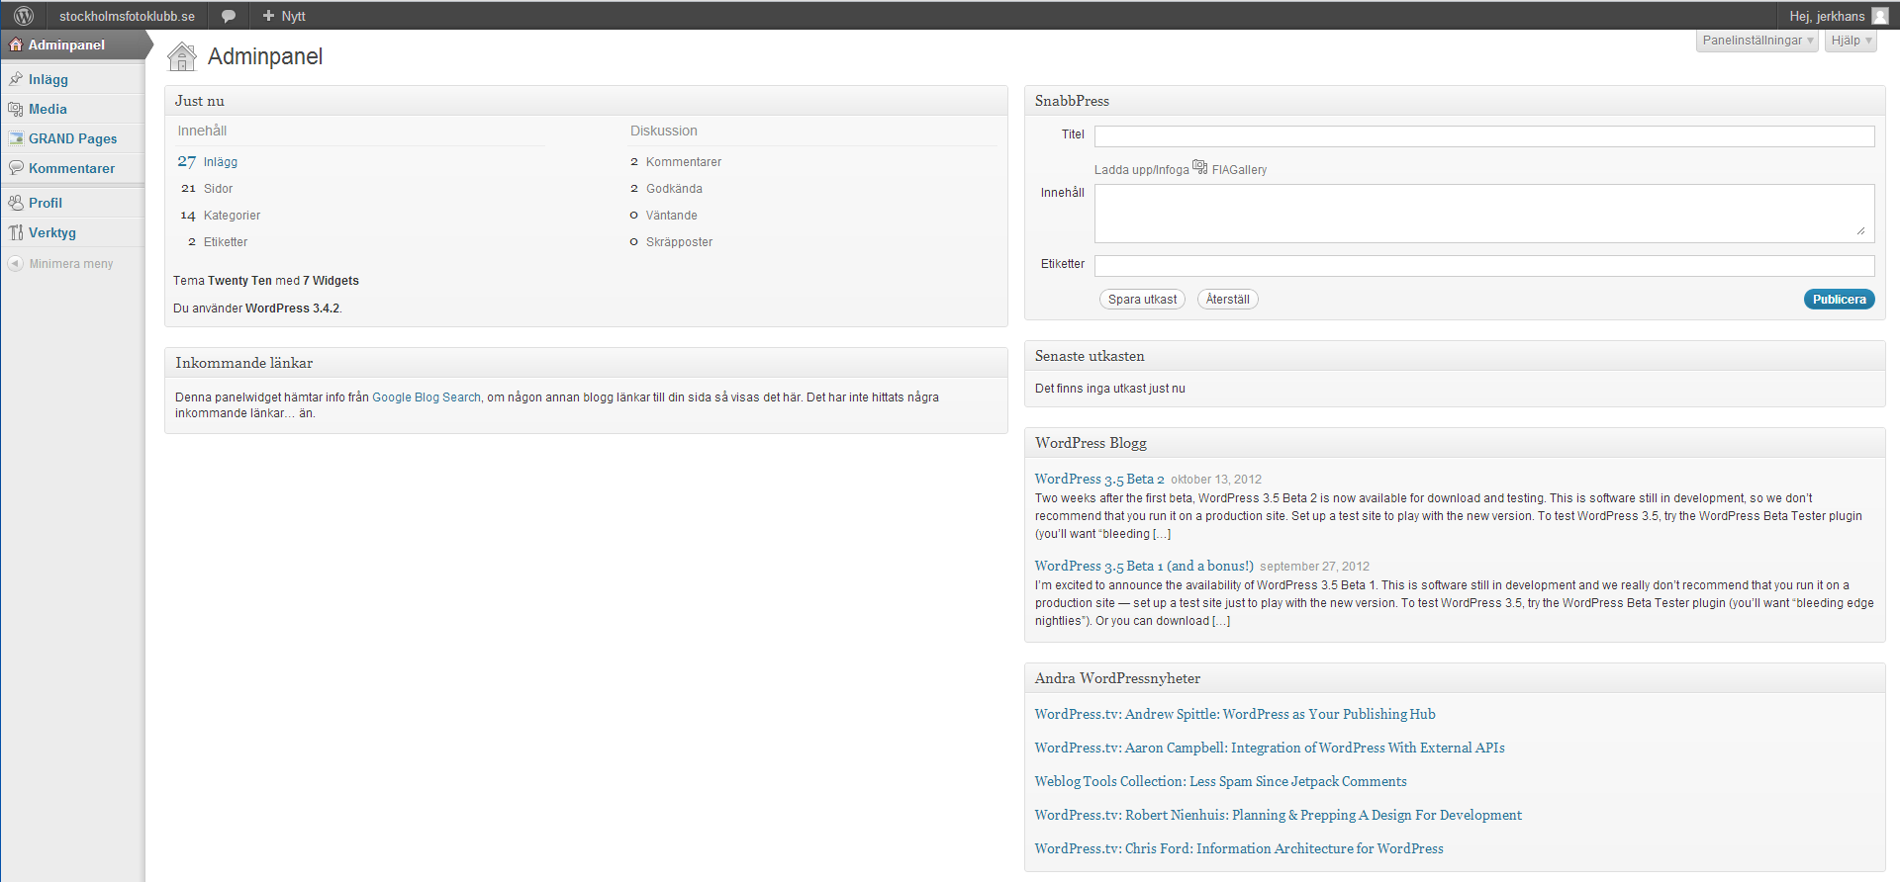Click the Innehåll text area
This screenshot has width=1900, height=882.
click(1484, 214)
